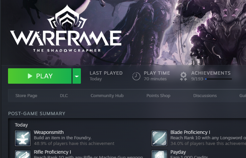Open the Store Page link
This screenshot has height=158, width=246.
pos(26,96)
